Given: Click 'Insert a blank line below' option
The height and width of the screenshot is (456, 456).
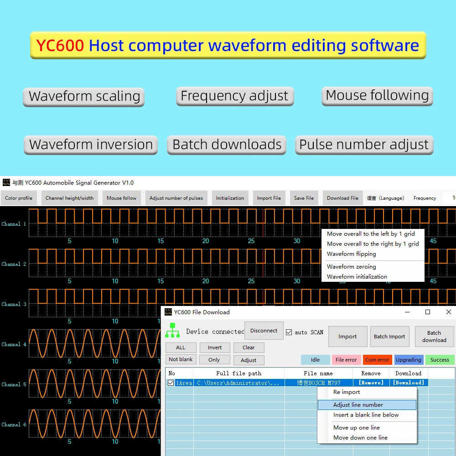Looking at the screenshot, I should [x=366, y=415].
